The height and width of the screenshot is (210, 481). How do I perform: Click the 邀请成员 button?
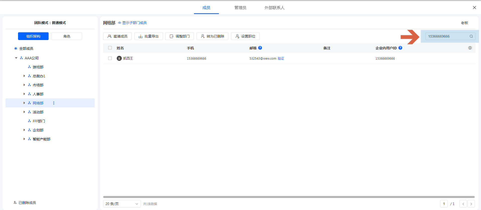117,36
